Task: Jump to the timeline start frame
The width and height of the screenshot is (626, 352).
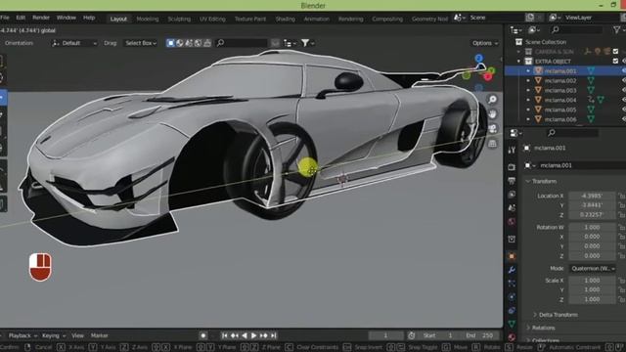Action: (225, 335)
